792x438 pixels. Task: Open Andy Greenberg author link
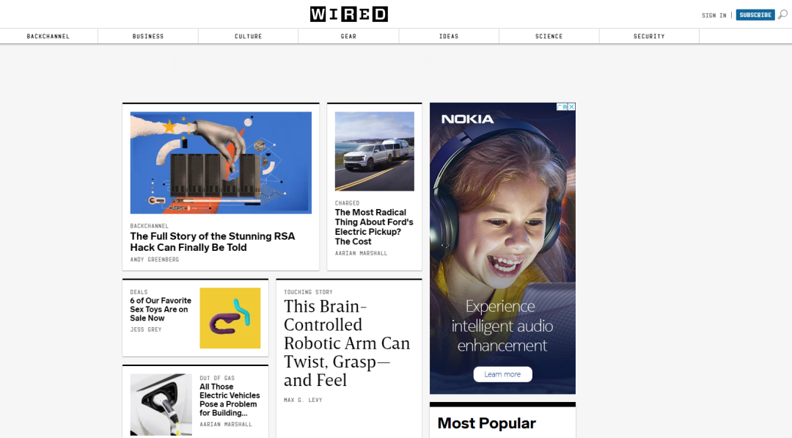(155, 260)
